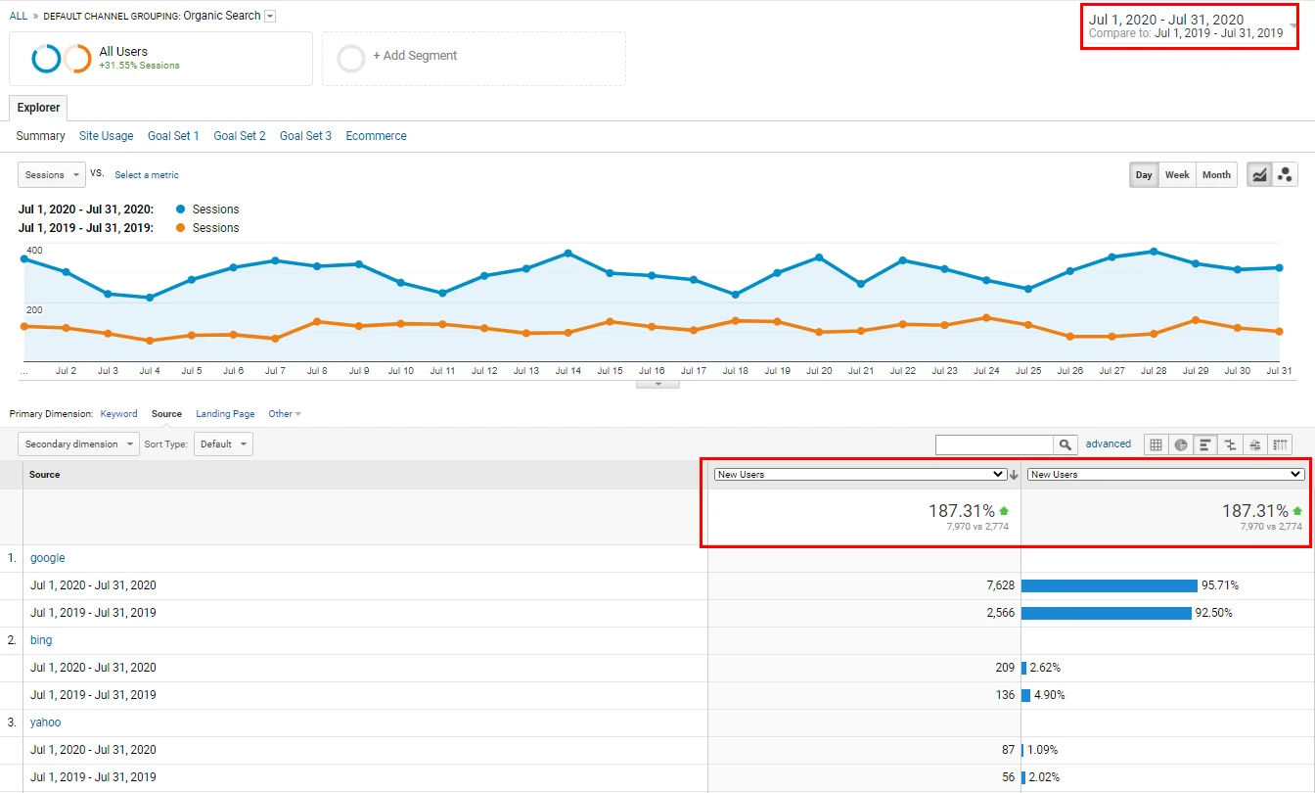Select the line chart graph style icon
This screenshot has height=793, width=1315.
1260,174
